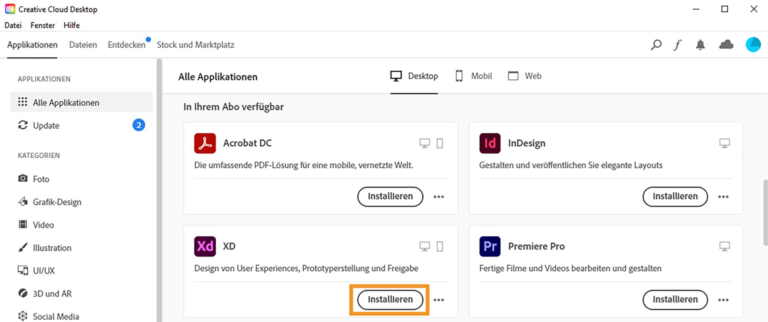Viewport: 768px width, 322px height.
Task: Click the InDesign app icon
Action: pyautogui.click(x=490, y=143)
